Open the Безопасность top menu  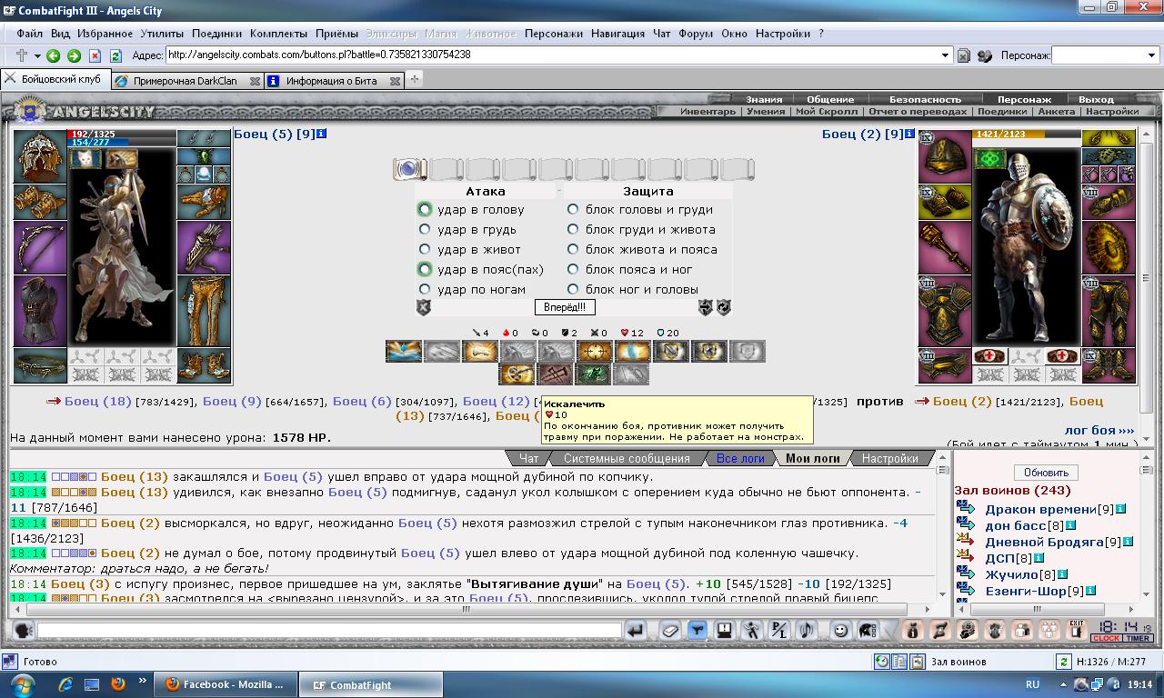[x=925, y=99]
